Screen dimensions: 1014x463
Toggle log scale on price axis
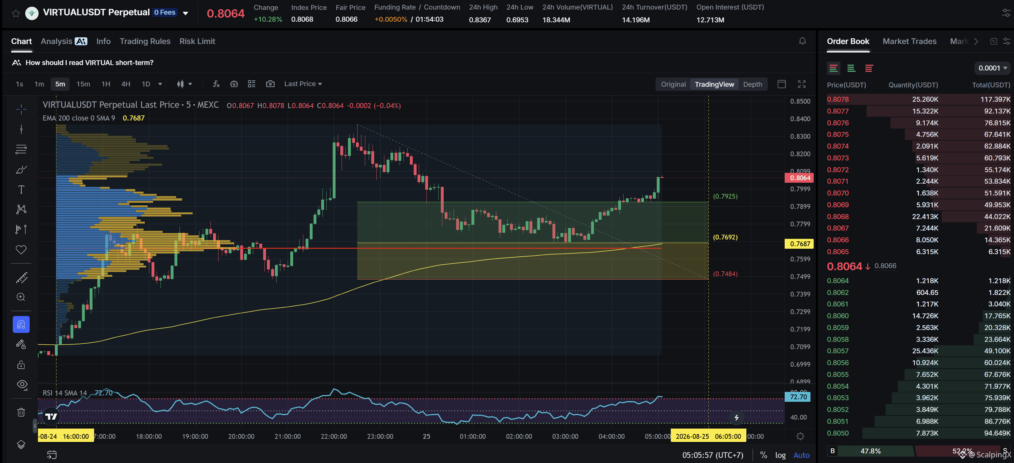[780, 455]
